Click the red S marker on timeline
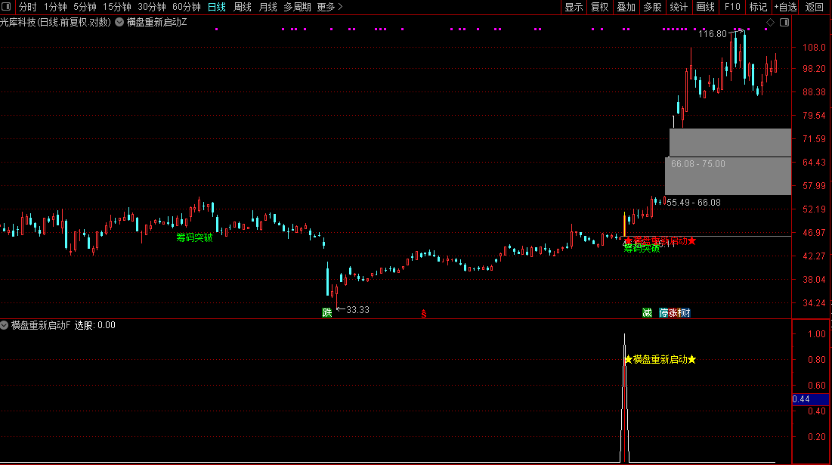 [424, 314]
